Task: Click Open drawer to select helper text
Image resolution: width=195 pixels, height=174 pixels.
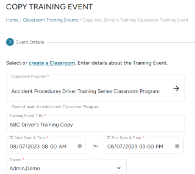Action: tap(55, 107)
